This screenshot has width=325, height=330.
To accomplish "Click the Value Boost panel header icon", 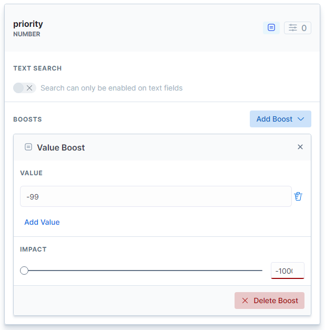I will coord(28,147).
